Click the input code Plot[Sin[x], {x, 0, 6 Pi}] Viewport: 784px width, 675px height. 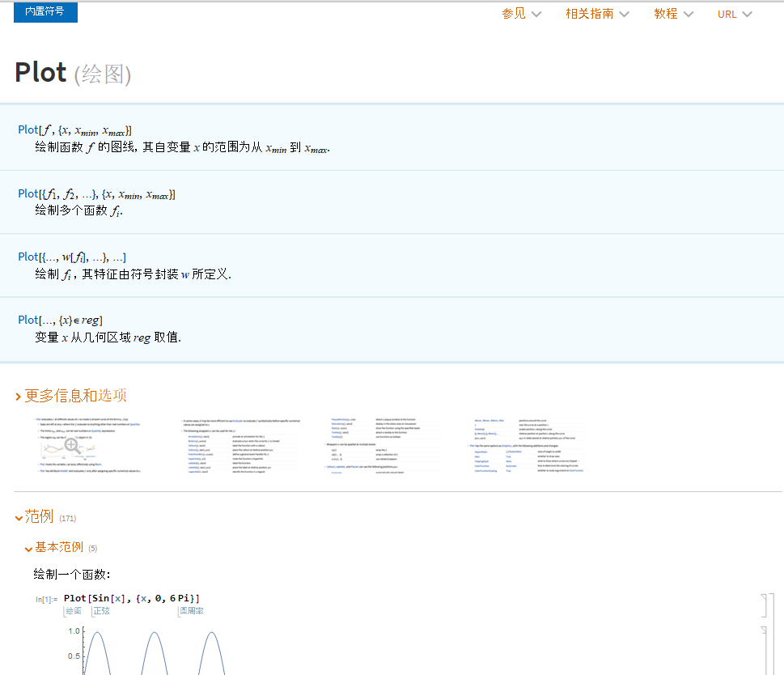point(132,598)
